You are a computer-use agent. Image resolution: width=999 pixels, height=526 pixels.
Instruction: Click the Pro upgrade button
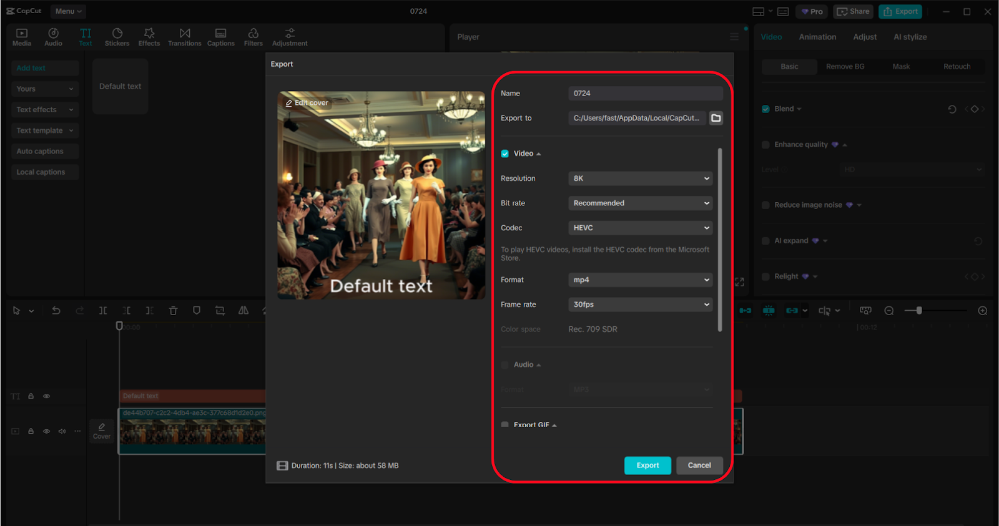pos(812,11)
